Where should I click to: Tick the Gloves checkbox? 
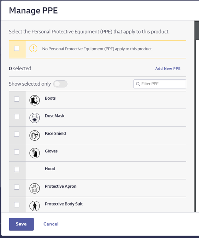click(x=17, y=152)
